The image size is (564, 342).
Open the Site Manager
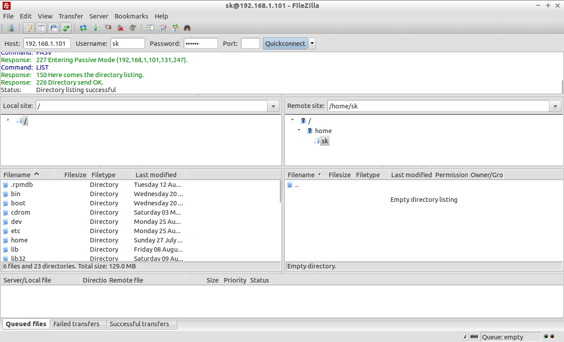[x=11, y=28]
